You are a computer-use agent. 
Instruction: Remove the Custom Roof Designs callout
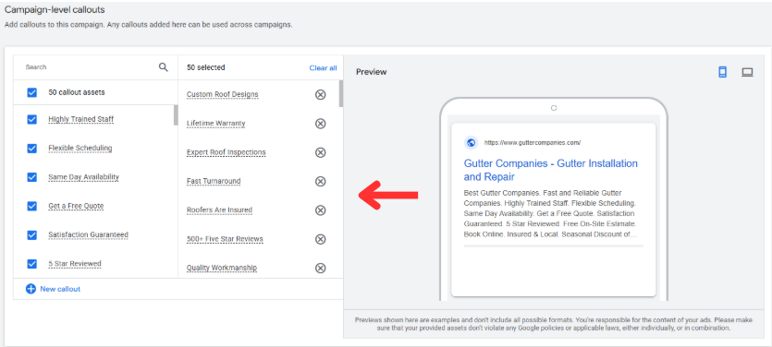pos(320,94)
